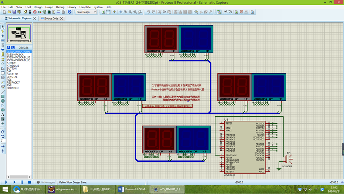The height and width of the screenshot is (194, 344).
Task: Rotate anti-clockwise using the rotation icon
Action: [3, 136]
